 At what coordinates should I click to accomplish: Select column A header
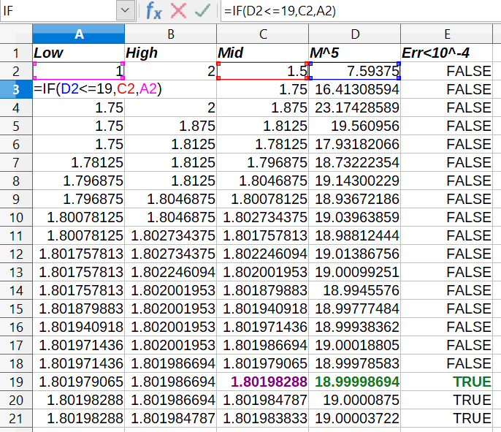coord(78,34)
